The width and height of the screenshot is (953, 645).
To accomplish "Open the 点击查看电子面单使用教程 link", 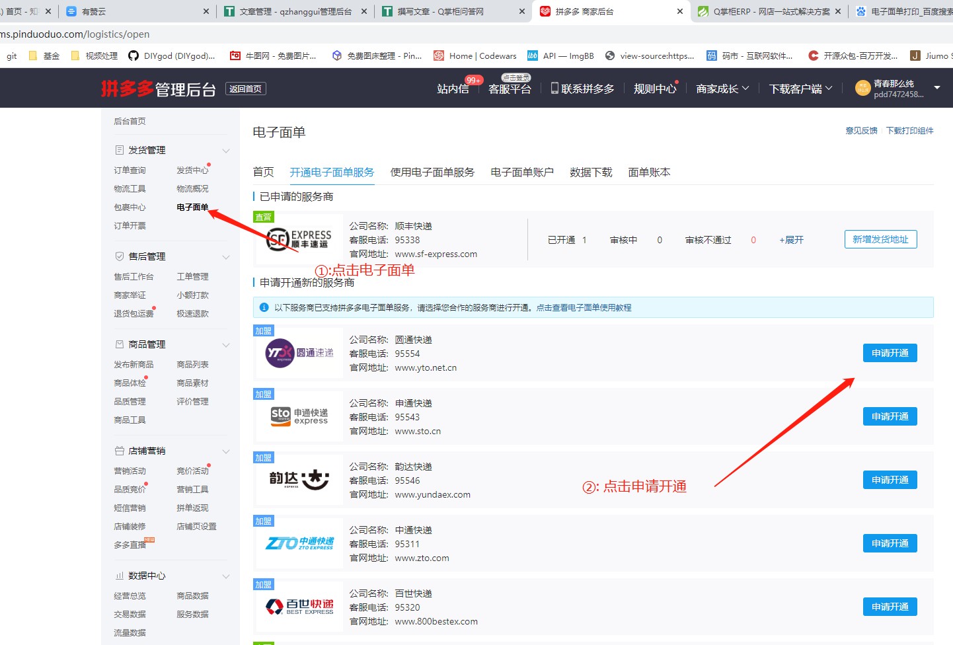I will 584,308.
